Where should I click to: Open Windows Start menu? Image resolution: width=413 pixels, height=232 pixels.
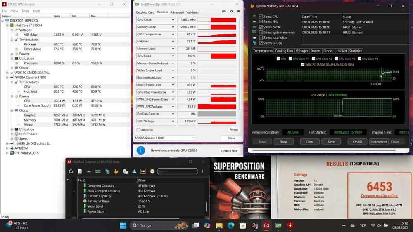123,225
